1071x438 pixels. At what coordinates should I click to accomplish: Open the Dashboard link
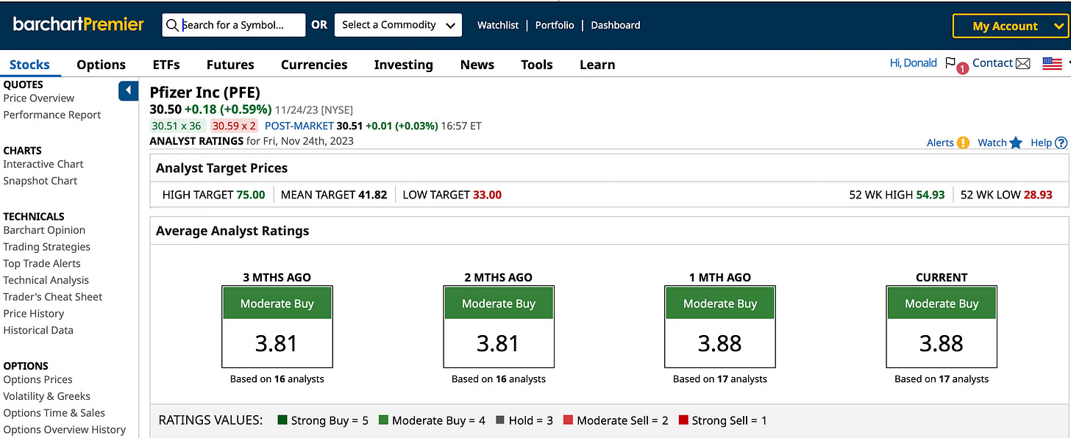(616, 25)
